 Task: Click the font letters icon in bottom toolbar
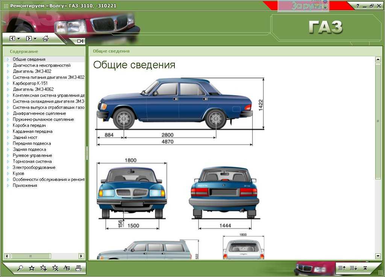[67, 268]
